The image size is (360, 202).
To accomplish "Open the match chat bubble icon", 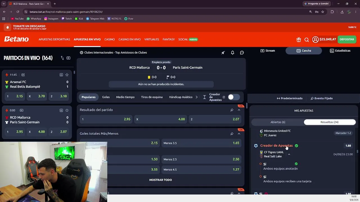I will (x=242, y=52).
